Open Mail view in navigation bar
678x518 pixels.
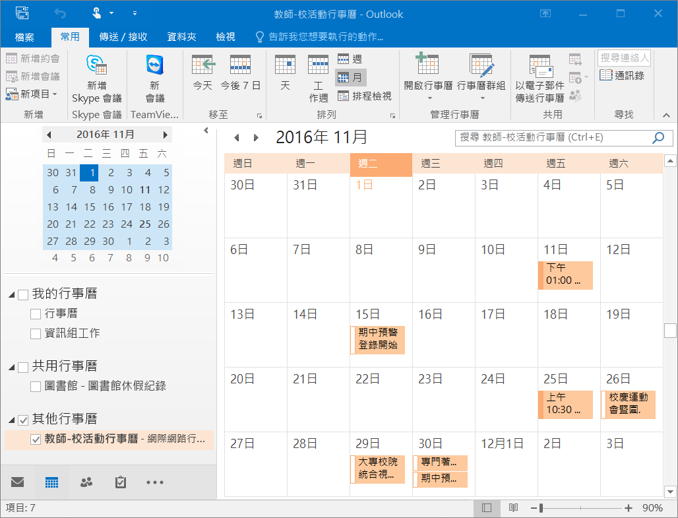pos(17,482)
